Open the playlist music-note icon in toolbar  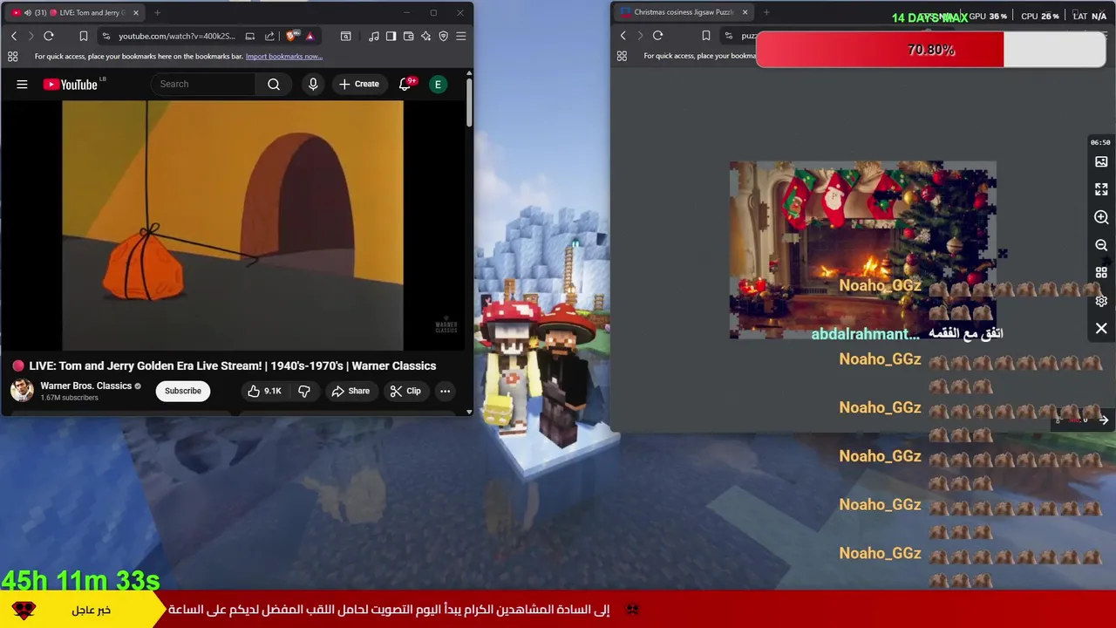point(373,36)
